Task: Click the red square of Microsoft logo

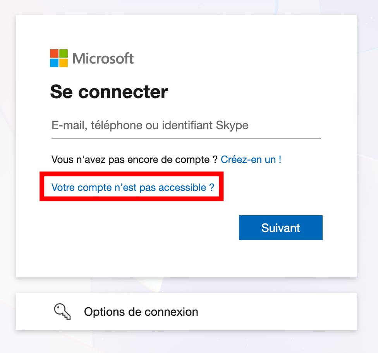Action: coord(54,53)
